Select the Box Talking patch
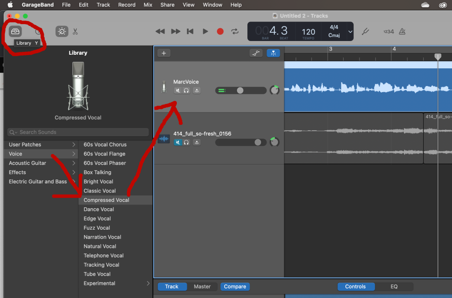 coord(115,172)
